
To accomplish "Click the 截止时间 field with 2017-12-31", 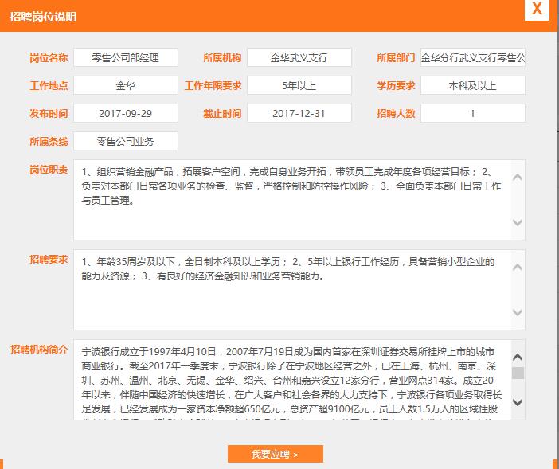I will [299, 114].
